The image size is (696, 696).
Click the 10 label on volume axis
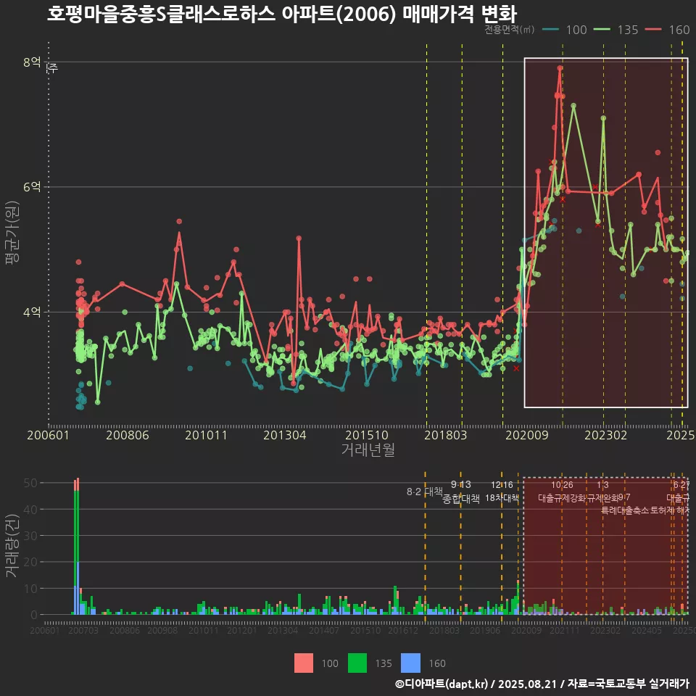(30, 589)
